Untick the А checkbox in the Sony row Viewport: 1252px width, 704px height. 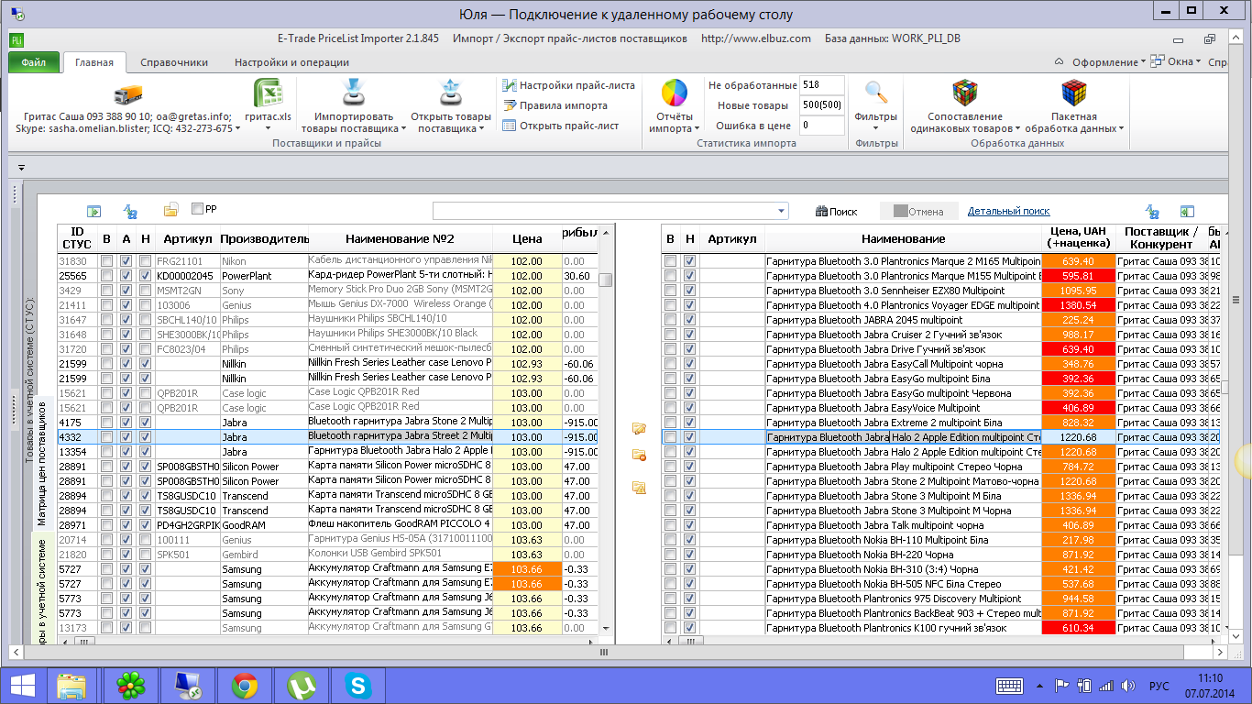point(126,291)
